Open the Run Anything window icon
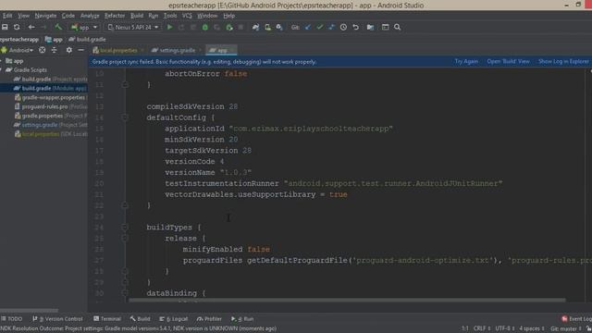Image resolution: width=592 pixels, height=333 pixels. 385,27
